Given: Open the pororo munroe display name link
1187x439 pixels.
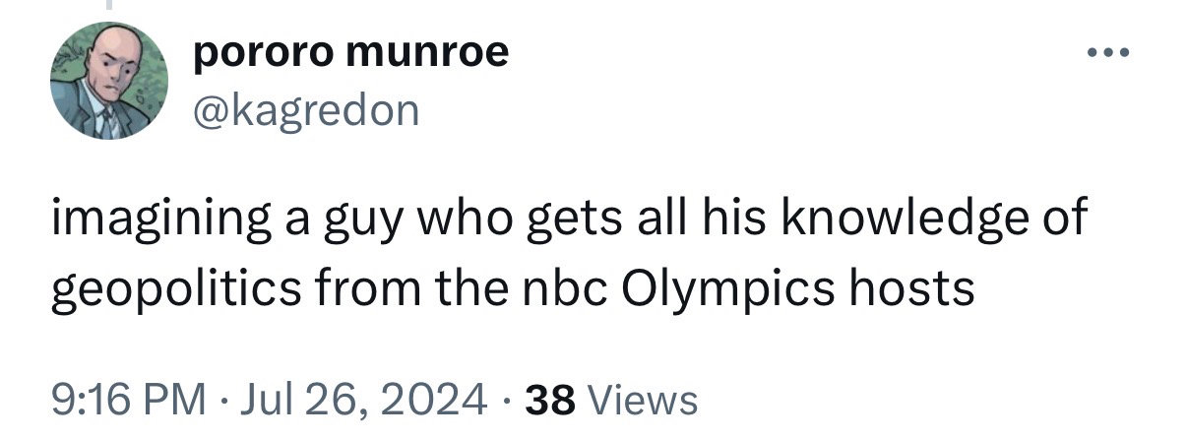Looking at the screenshot, I should 350,53.
